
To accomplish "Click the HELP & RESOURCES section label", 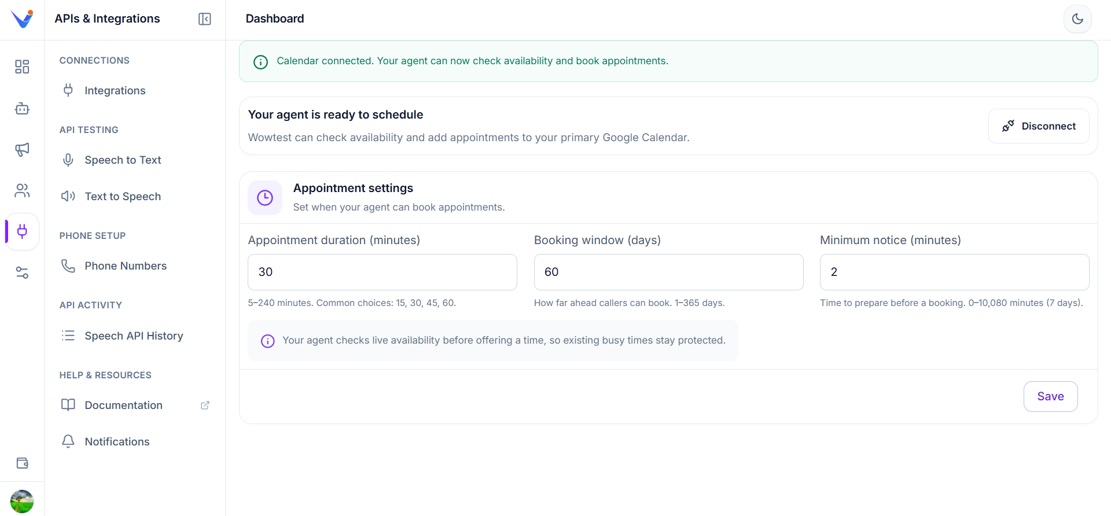I will 105,375.
